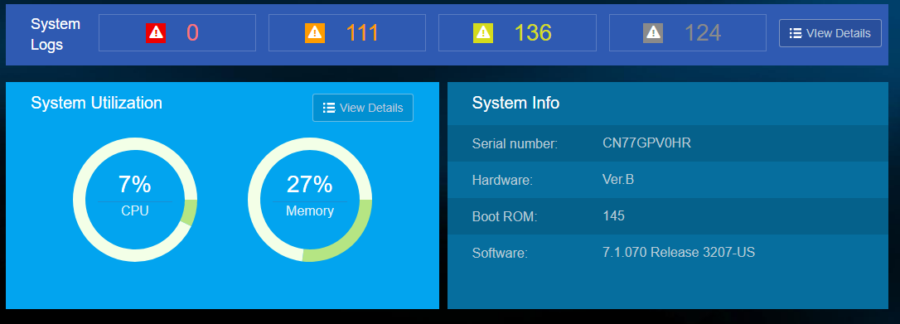Click the Hardware: label
The width and height of the screenshot is (900, 324).
point(502,181)
